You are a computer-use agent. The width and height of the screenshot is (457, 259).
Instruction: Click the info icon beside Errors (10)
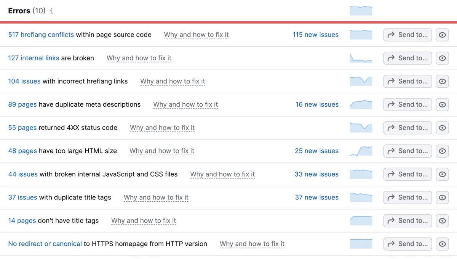(51, 11)
